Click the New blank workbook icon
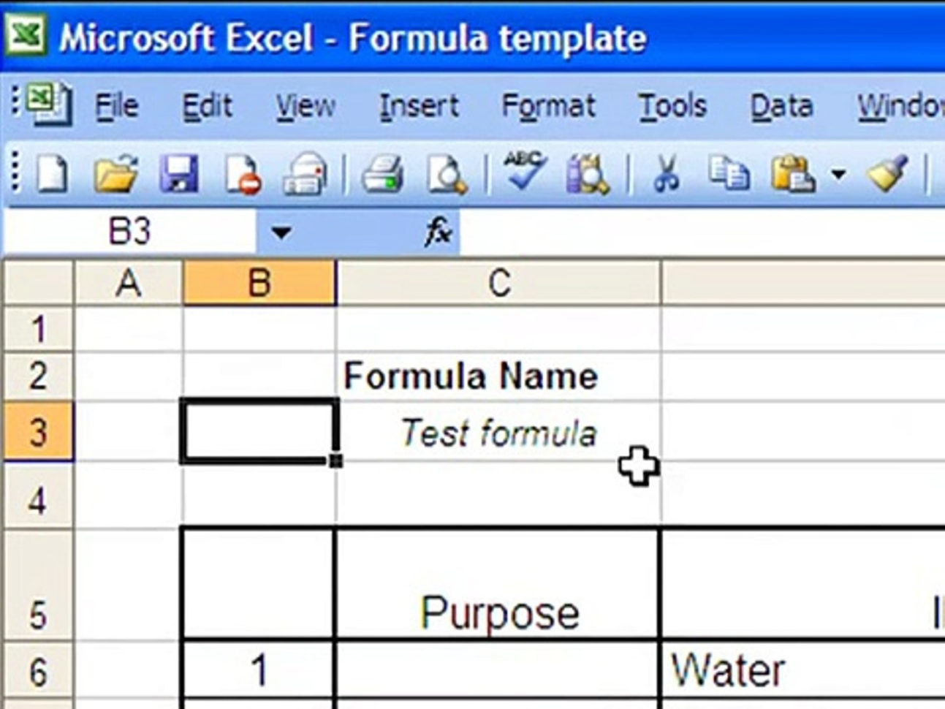Viewport: 945px width, 709px height. point(51,175)
